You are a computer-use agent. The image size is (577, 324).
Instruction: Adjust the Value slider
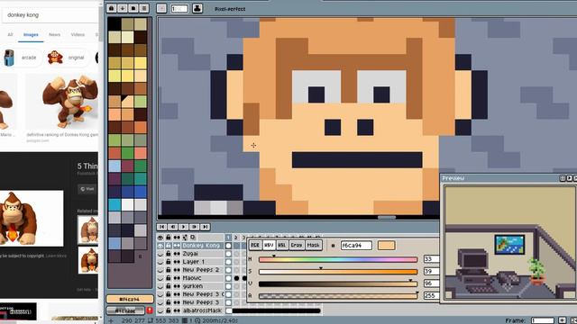point(338,283)
